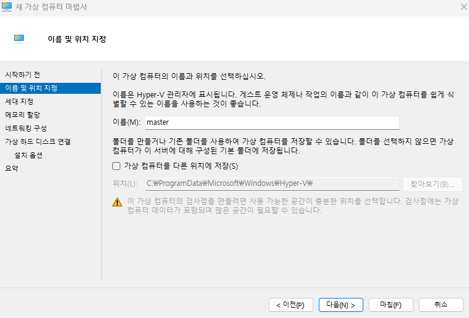Click the 이름 및 위치 지정 page heading
This screenshot has width=469, height=318.
pyautogui.click(x=77, y=39)
